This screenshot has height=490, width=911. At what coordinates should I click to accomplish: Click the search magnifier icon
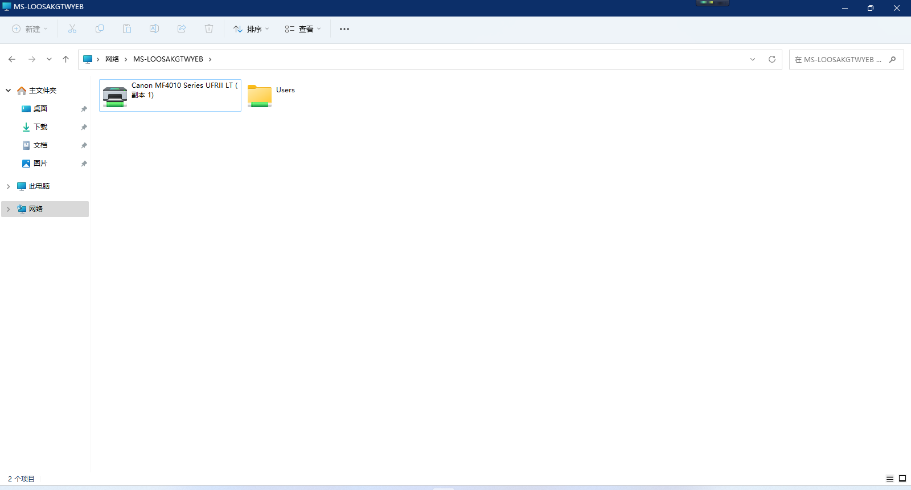(x=893, y=59)
